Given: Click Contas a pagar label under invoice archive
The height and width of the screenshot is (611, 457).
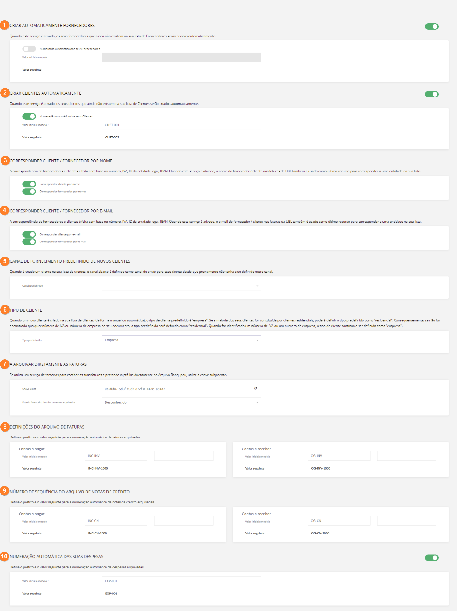Looking at the screenshot, I should click(31, 449).
